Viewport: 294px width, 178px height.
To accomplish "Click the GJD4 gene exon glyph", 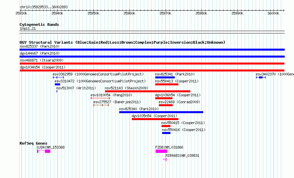I will 44,151.
